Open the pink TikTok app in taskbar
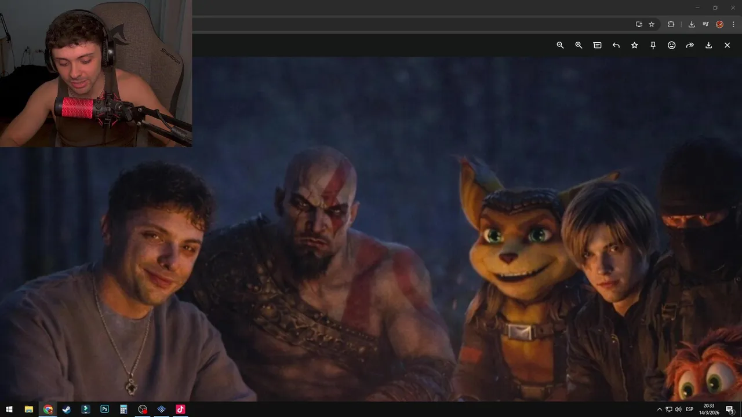The width and height of the screenshot is (742, 417). (x=180, y=409)
